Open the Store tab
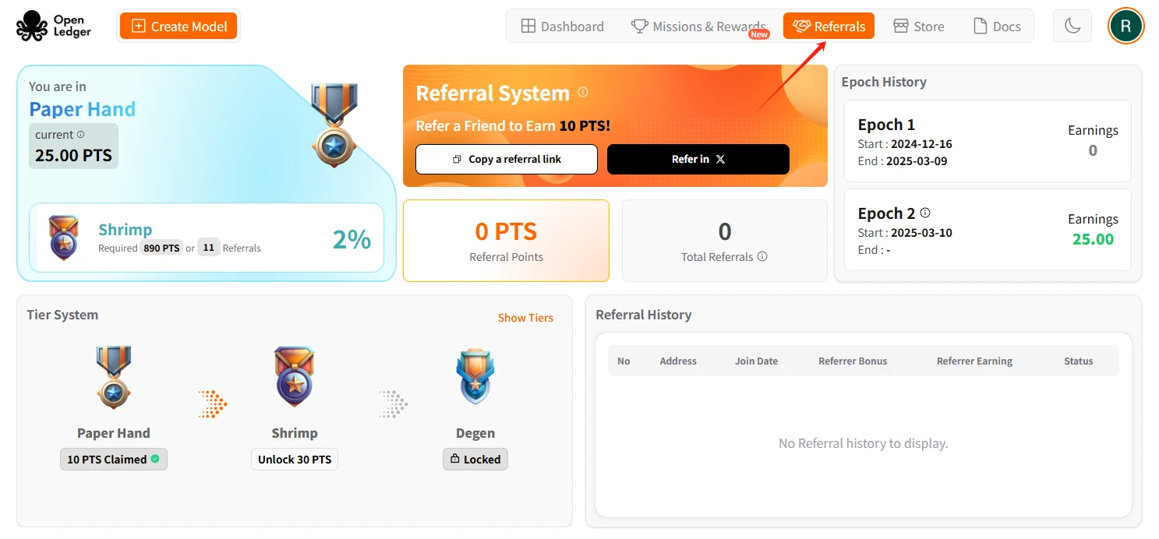This screenshot has width=1159, height=539. 918,26
